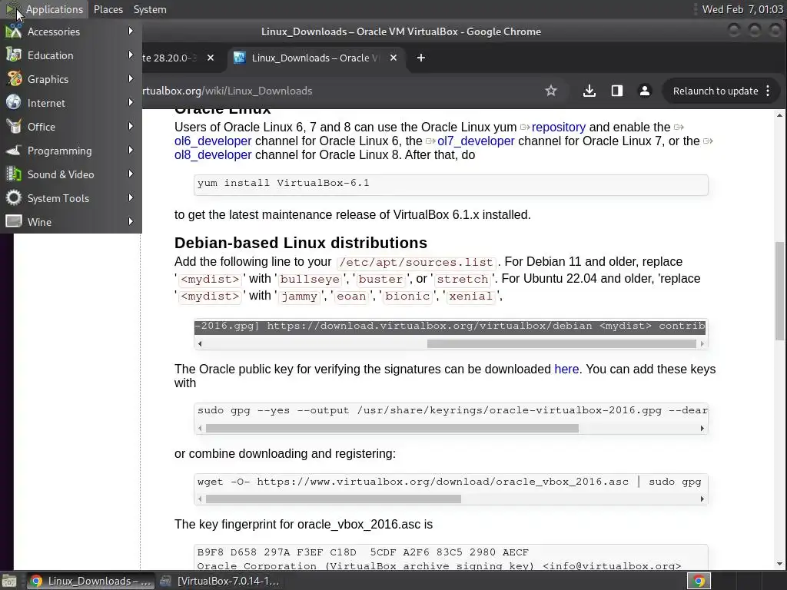Switch to the Linux_Downloads tab
The image size is (787, 590).
(314, 58)
